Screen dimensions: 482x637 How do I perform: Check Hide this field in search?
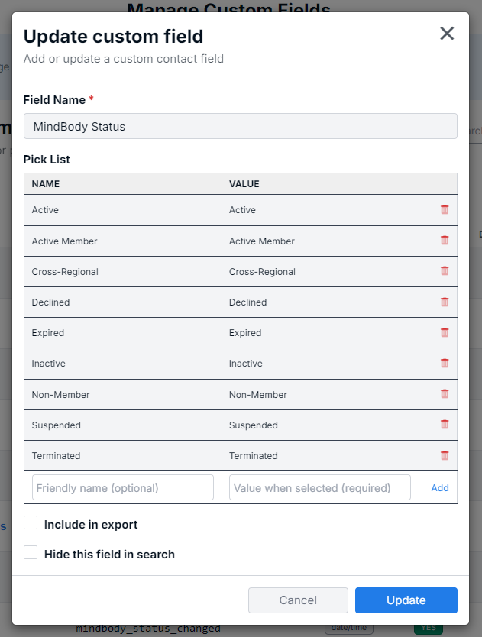[x=31, y=553]
